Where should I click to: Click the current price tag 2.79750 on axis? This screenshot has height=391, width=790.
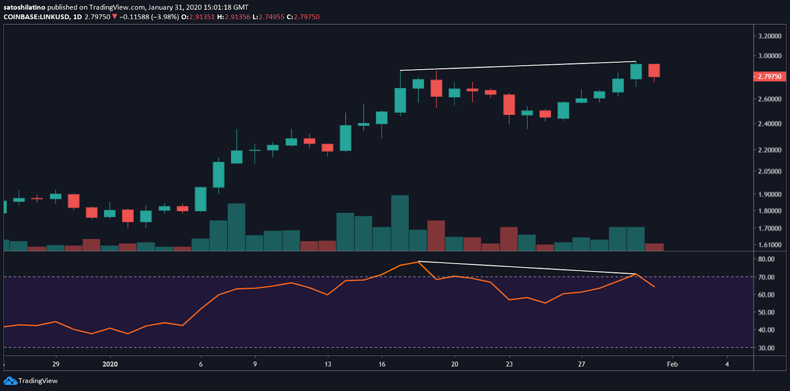coord(770,77)
